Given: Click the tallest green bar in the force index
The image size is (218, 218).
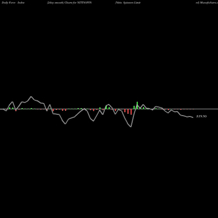Looking at the screenshot, I should [137, 106].
